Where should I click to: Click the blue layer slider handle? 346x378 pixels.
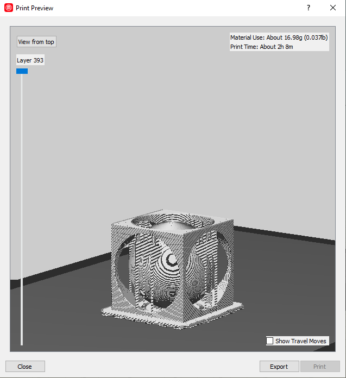(x=22, y=71)
